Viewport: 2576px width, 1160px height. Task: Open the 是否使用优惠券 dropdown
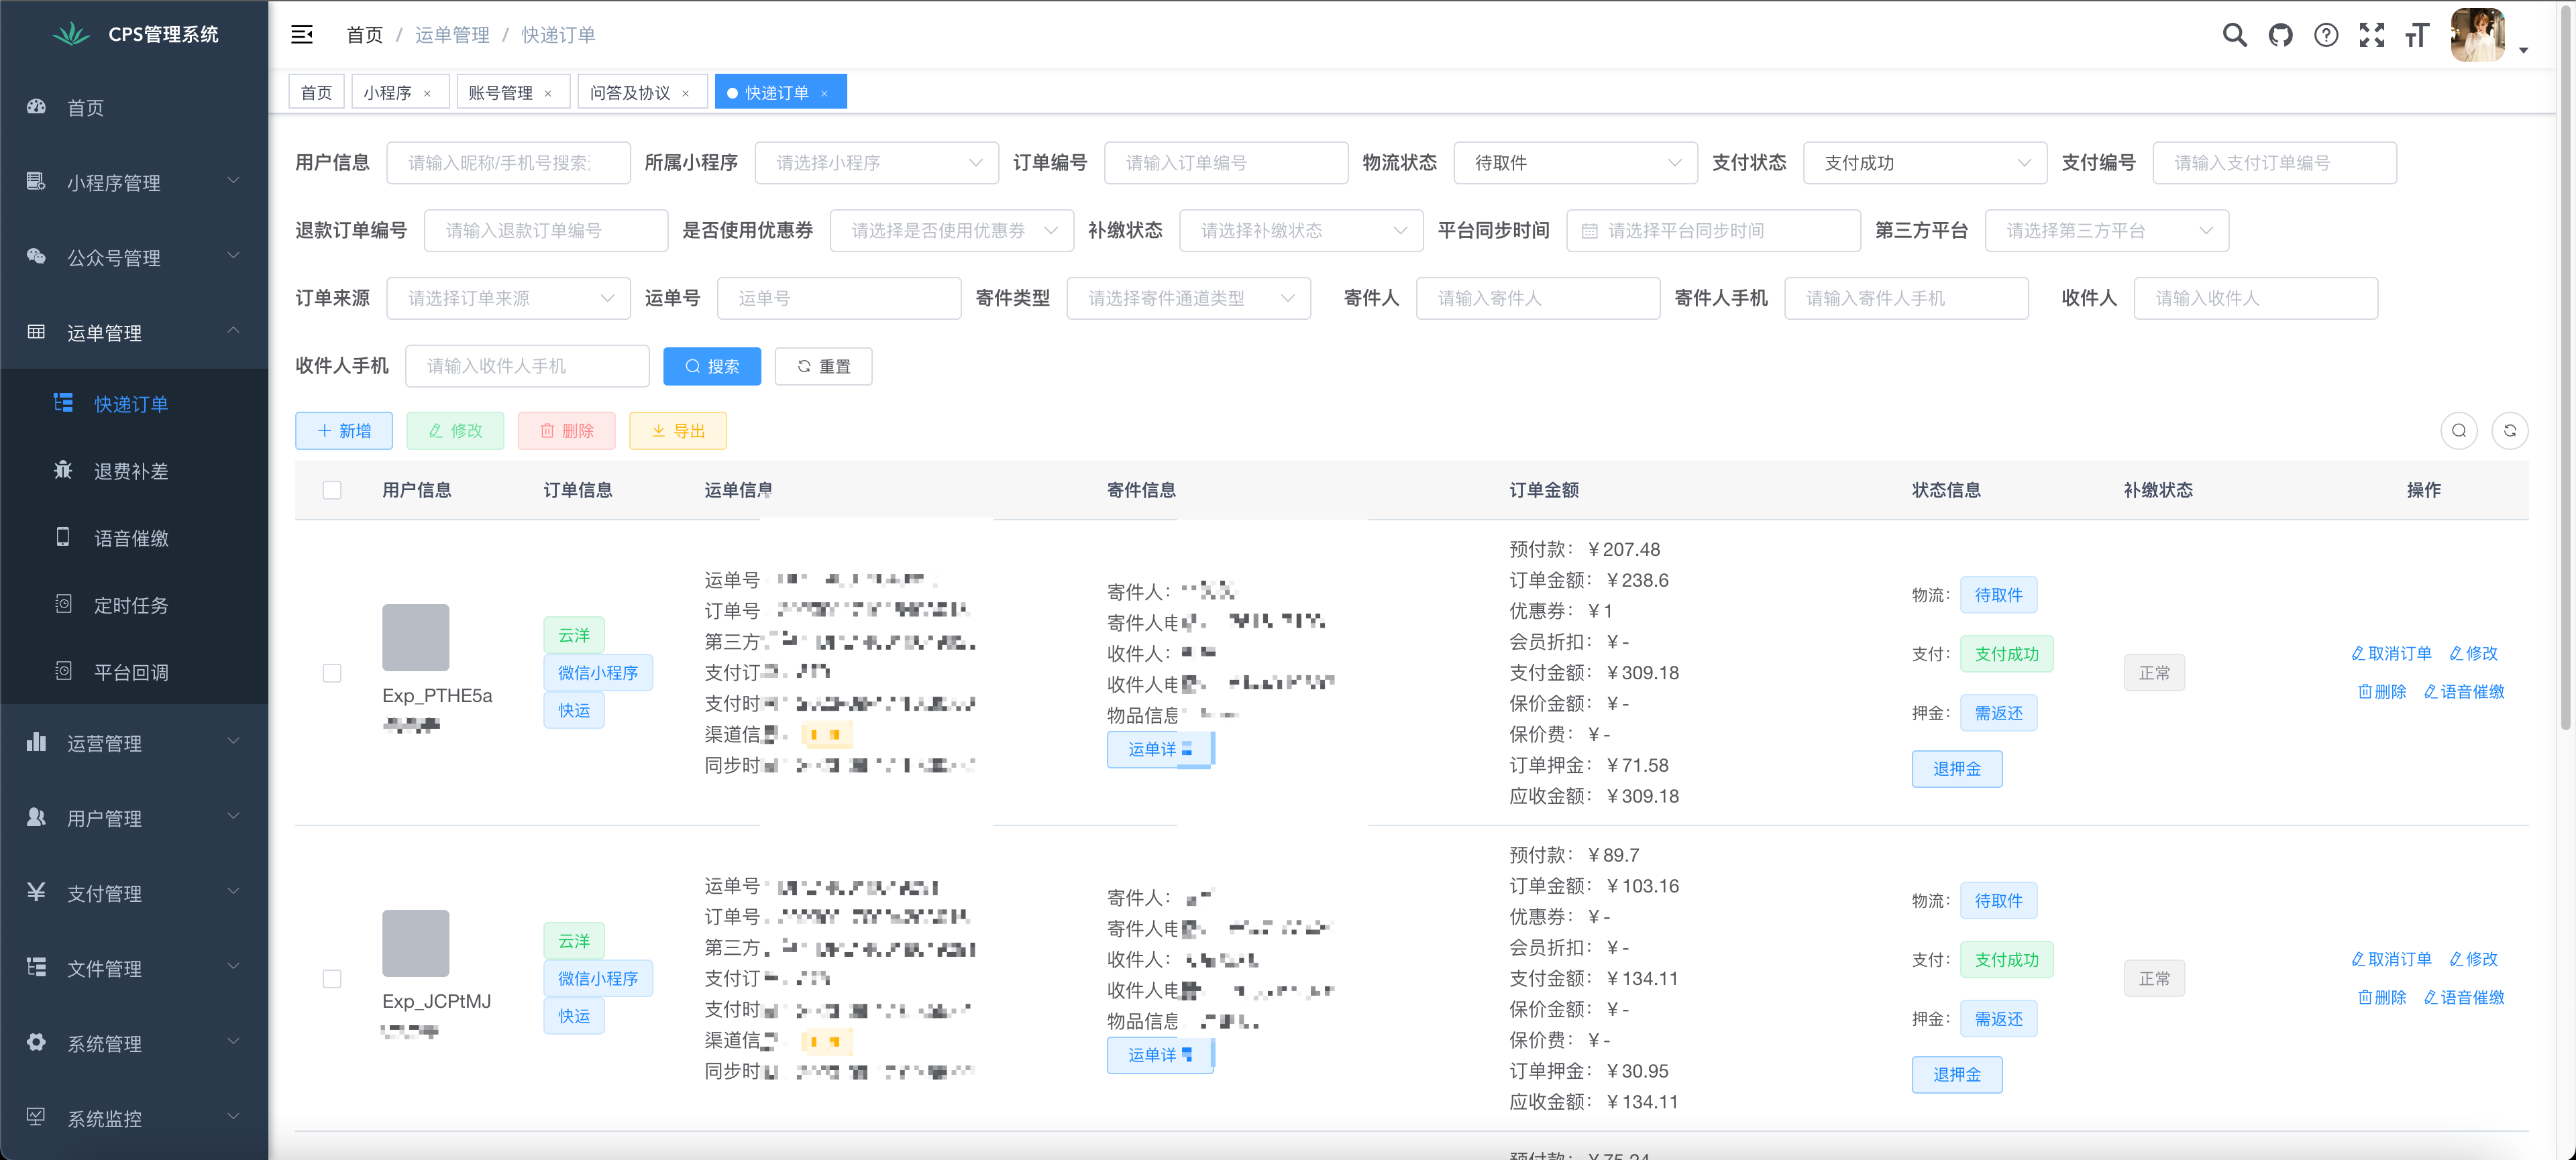(x=952, y=231)
